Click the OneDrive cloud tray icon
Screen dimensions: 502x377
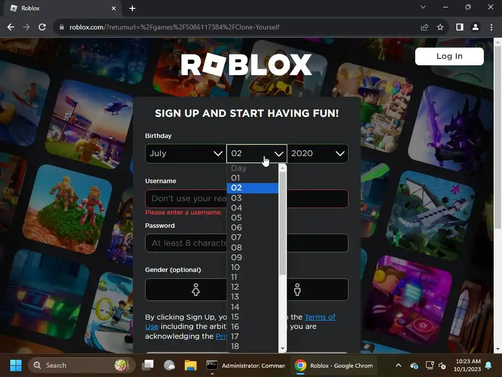coord(414,365)
